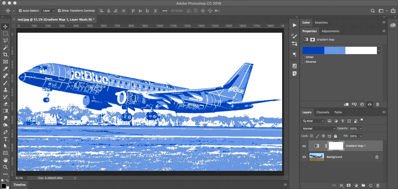
Task: Open the Fill slider dropdown arrow
Action: (x=361, y=136)
